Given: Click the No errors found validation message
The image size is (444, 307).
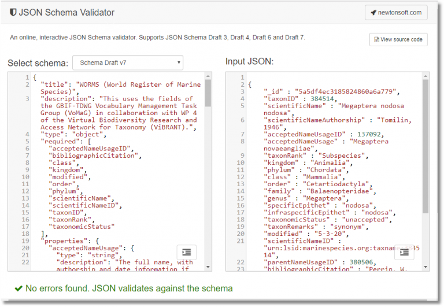Looking at the screenshot, I should tap(129, 288).
